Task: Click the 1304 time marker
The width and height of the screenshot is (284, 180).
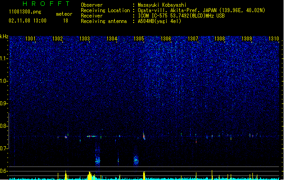Action: point(112,39)
